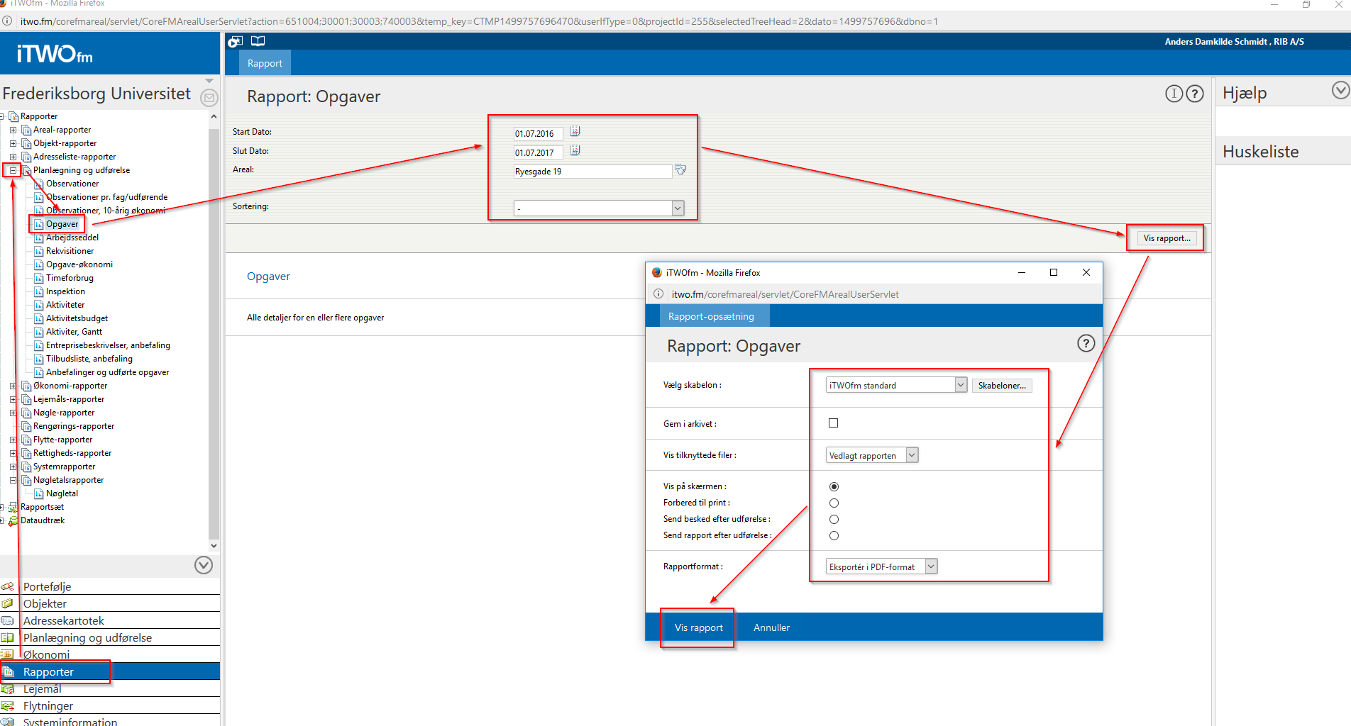Click the help question mark in popup
Viewport: 1351px width, 726px height.
point(1086,344)
